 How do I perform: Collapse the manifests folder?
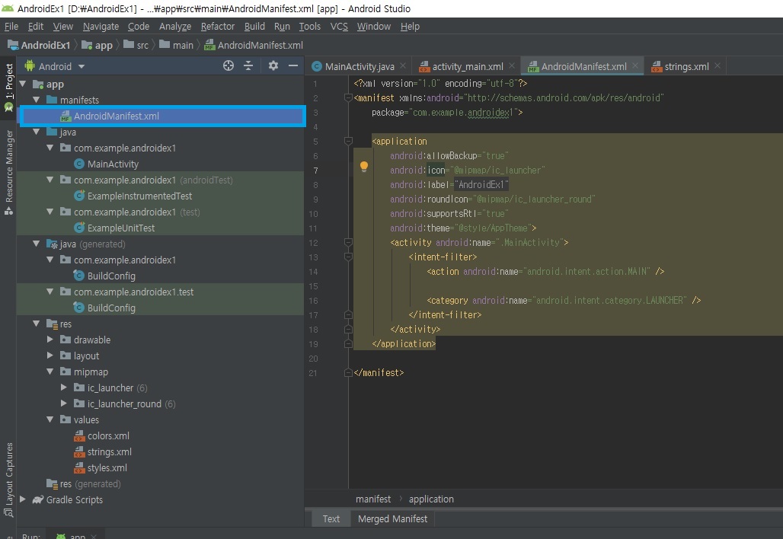click(36, 100)
